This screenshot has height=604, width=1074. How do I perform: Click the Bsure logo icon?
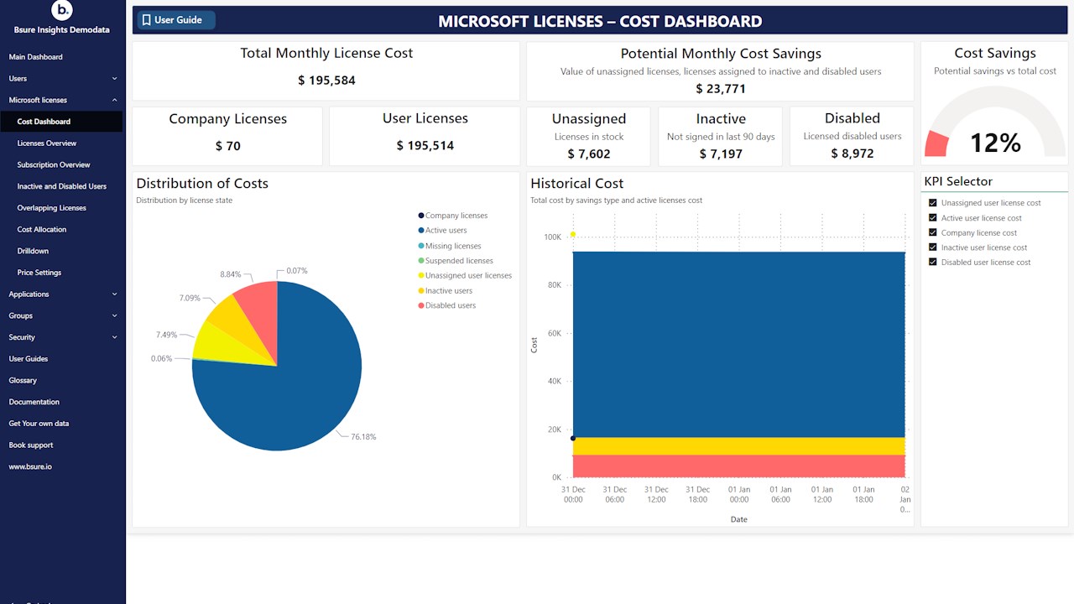click(62, 11)
